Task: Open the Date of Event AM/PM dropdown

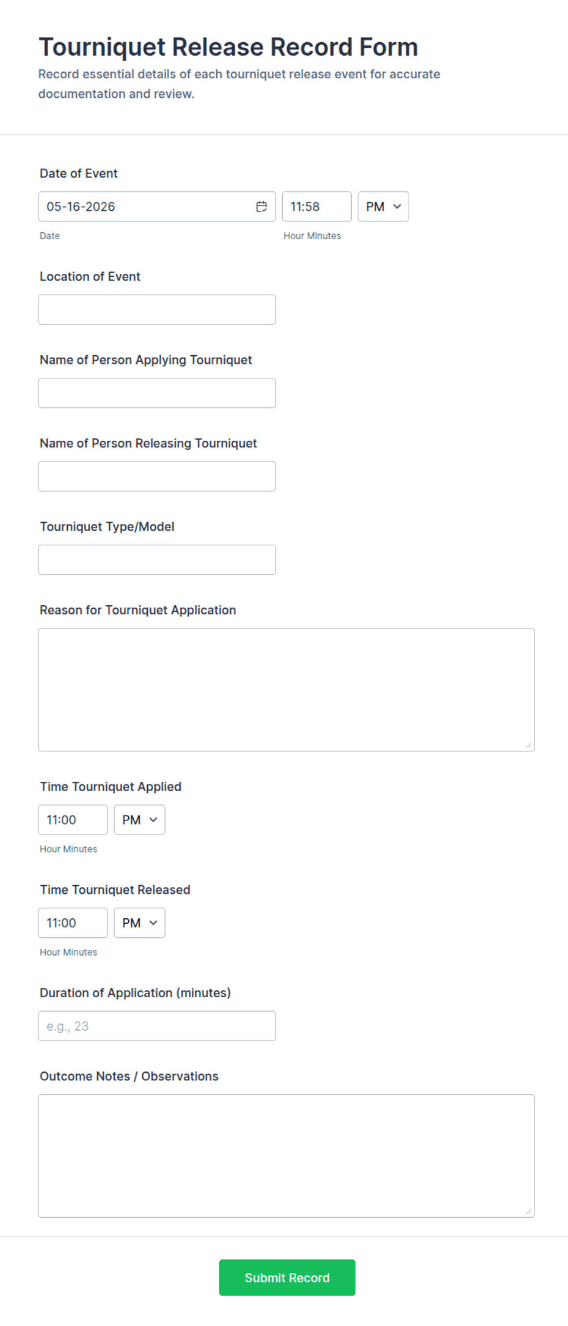Action: tap(383, 207)
